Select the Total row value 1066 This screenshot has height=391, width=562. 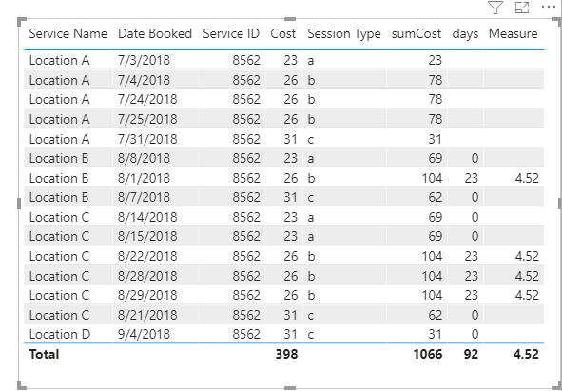pyautogui.click(x=427, y=354)
